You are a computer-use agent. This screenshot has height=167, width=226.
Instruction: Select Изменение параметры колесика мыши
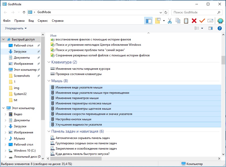(135, 103)
